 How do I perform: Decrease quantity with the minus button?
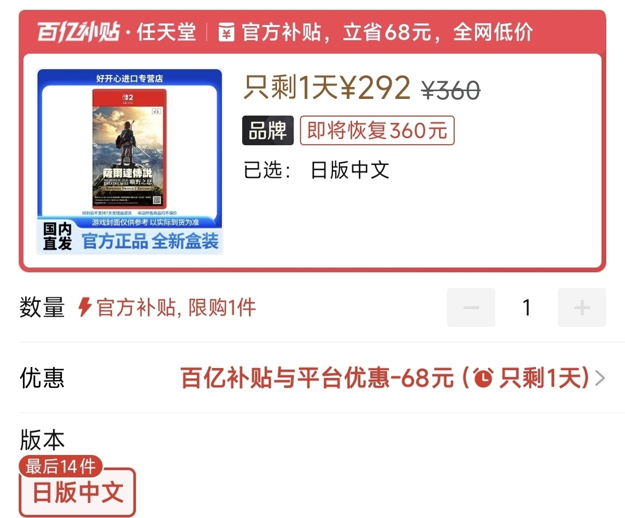coord(471,307)
